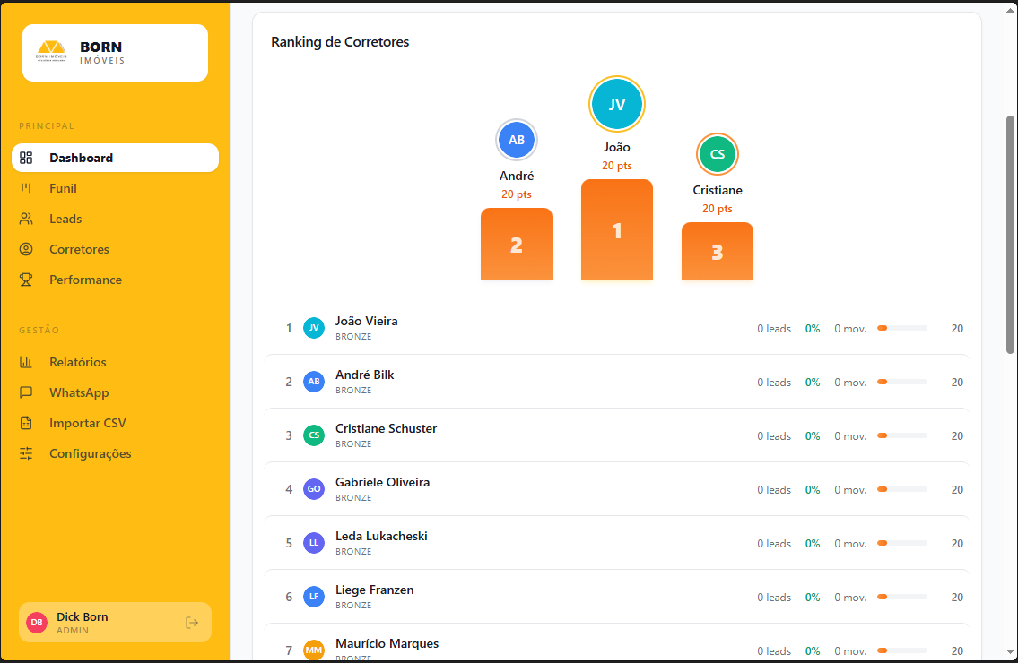Open Configurações via the sliders icon
The height and width of the screenshot is (663, 1018).
24,453
